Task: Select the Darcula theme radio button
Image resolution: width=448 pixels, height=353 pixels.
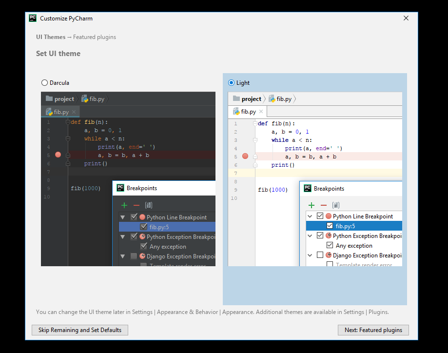Action: [x=44, y=83]
